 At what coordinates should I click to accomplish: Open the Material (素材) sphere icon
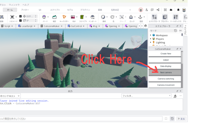pos(103,17)
